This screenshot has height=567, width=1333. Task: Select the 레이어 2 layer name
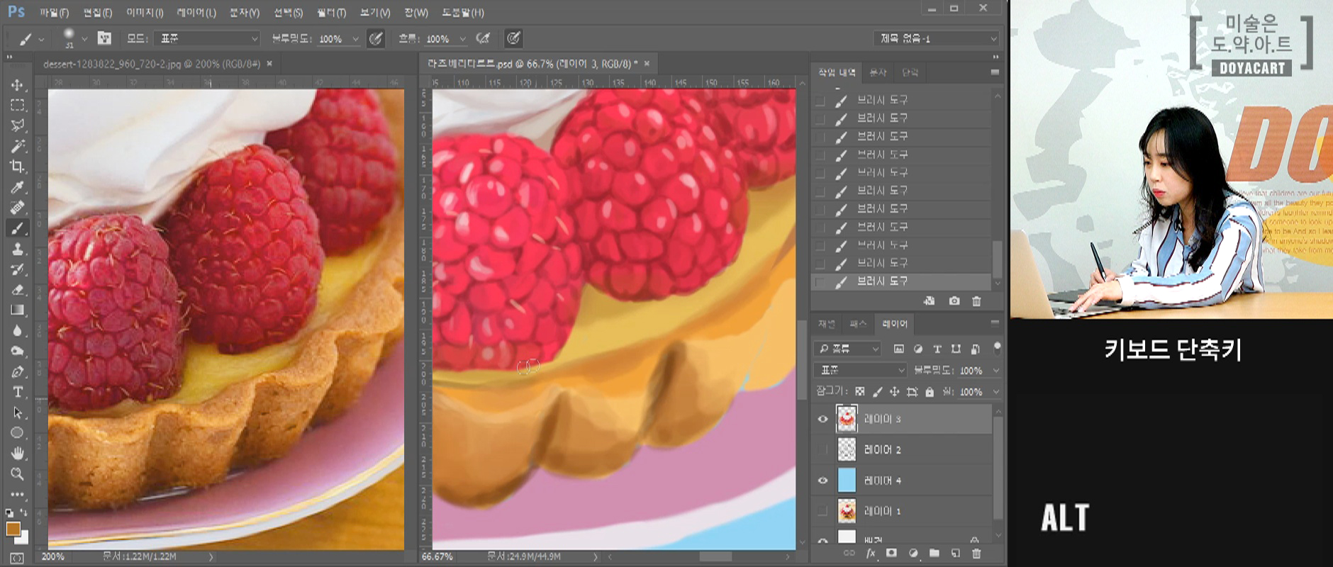click(883, 449)
